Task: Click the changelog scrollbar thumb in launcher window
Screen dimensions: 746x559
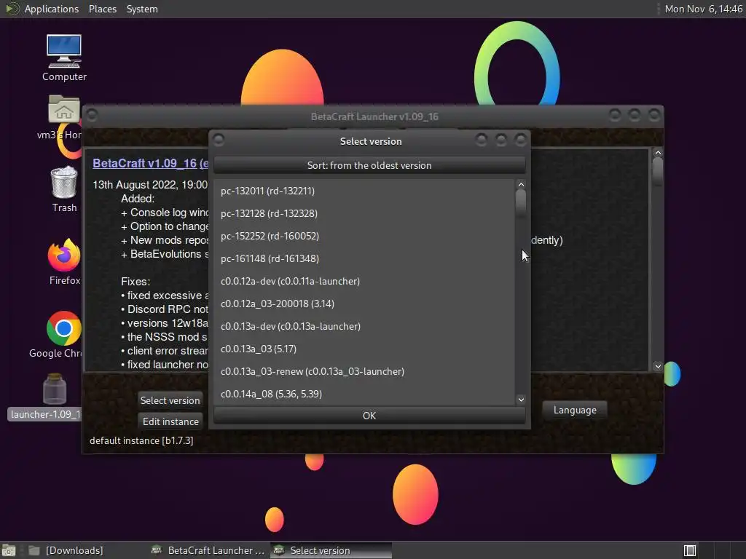Action: pos(658,172)
